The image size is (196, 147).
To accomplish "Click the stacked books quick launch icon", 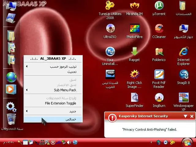I will (159, 142).
